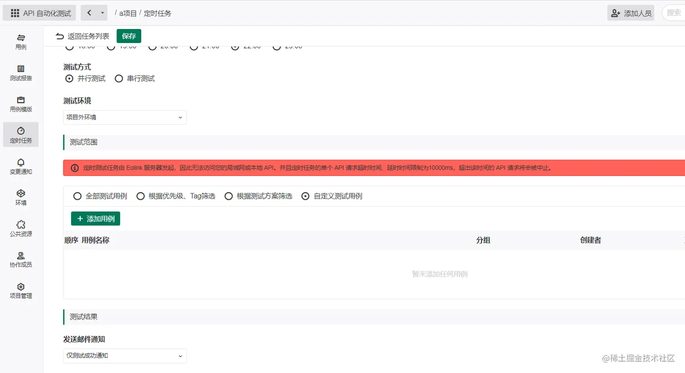685x373 pixels.
Task: Click the 用例名称 column header
Action: pos(95,240)
